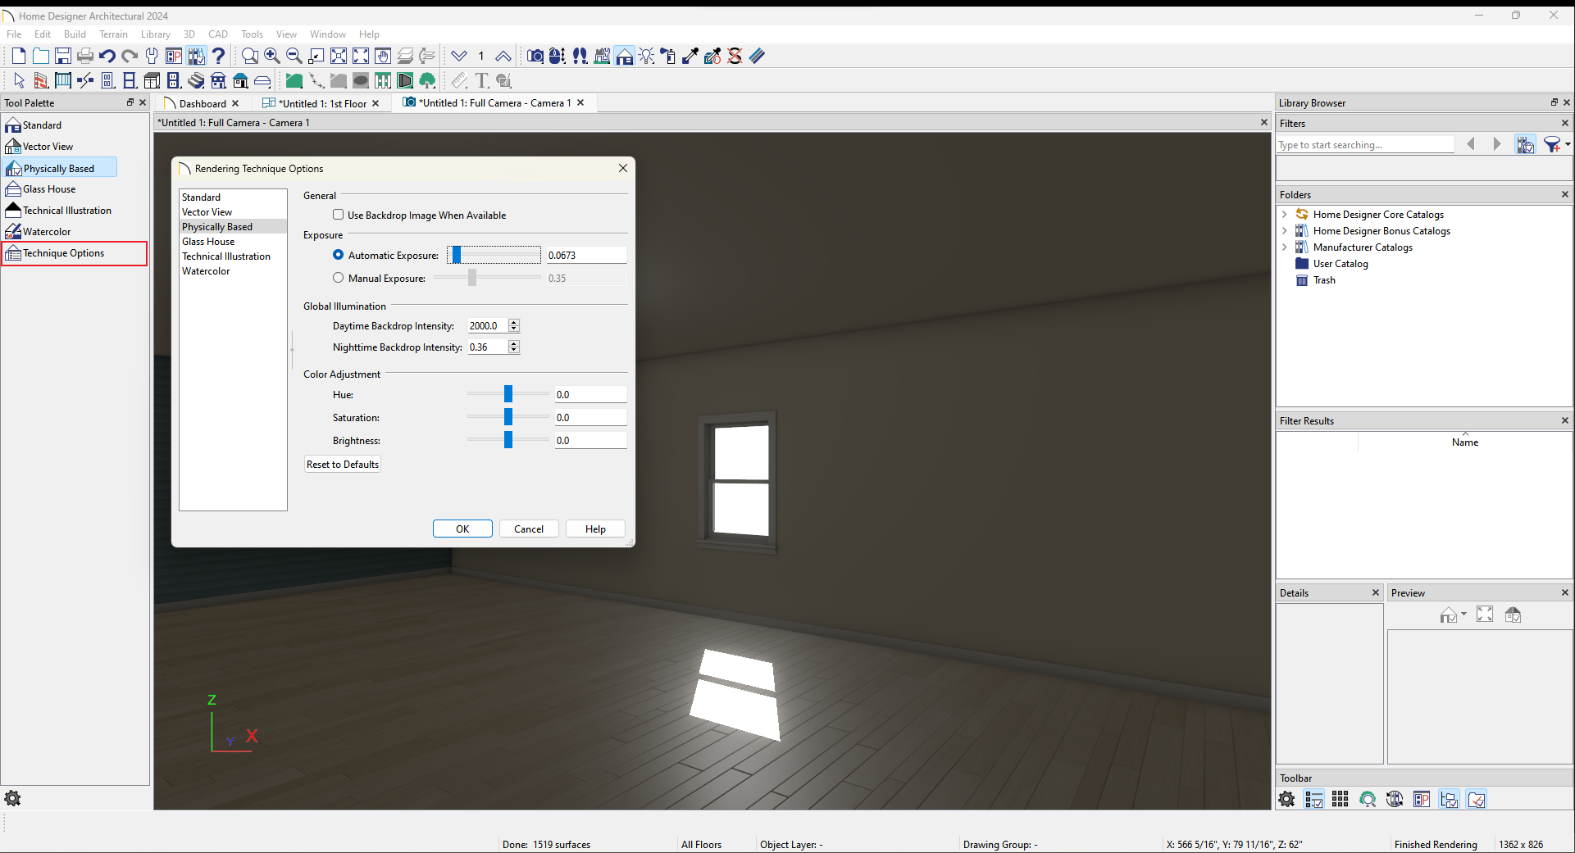Click the Saturation slider handle
1575x853 pixels.
coord(508,417)
